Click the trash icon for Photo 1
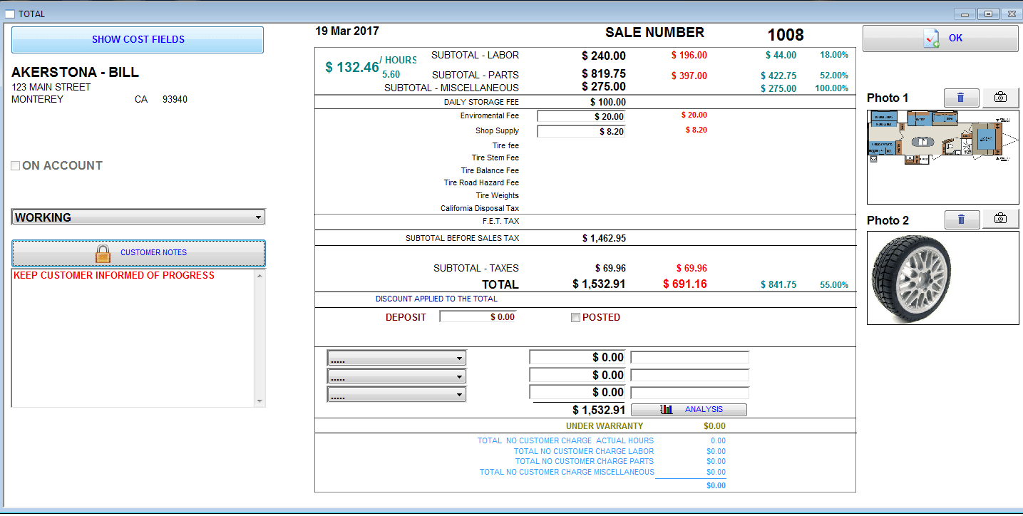 (x=961, y=98)
